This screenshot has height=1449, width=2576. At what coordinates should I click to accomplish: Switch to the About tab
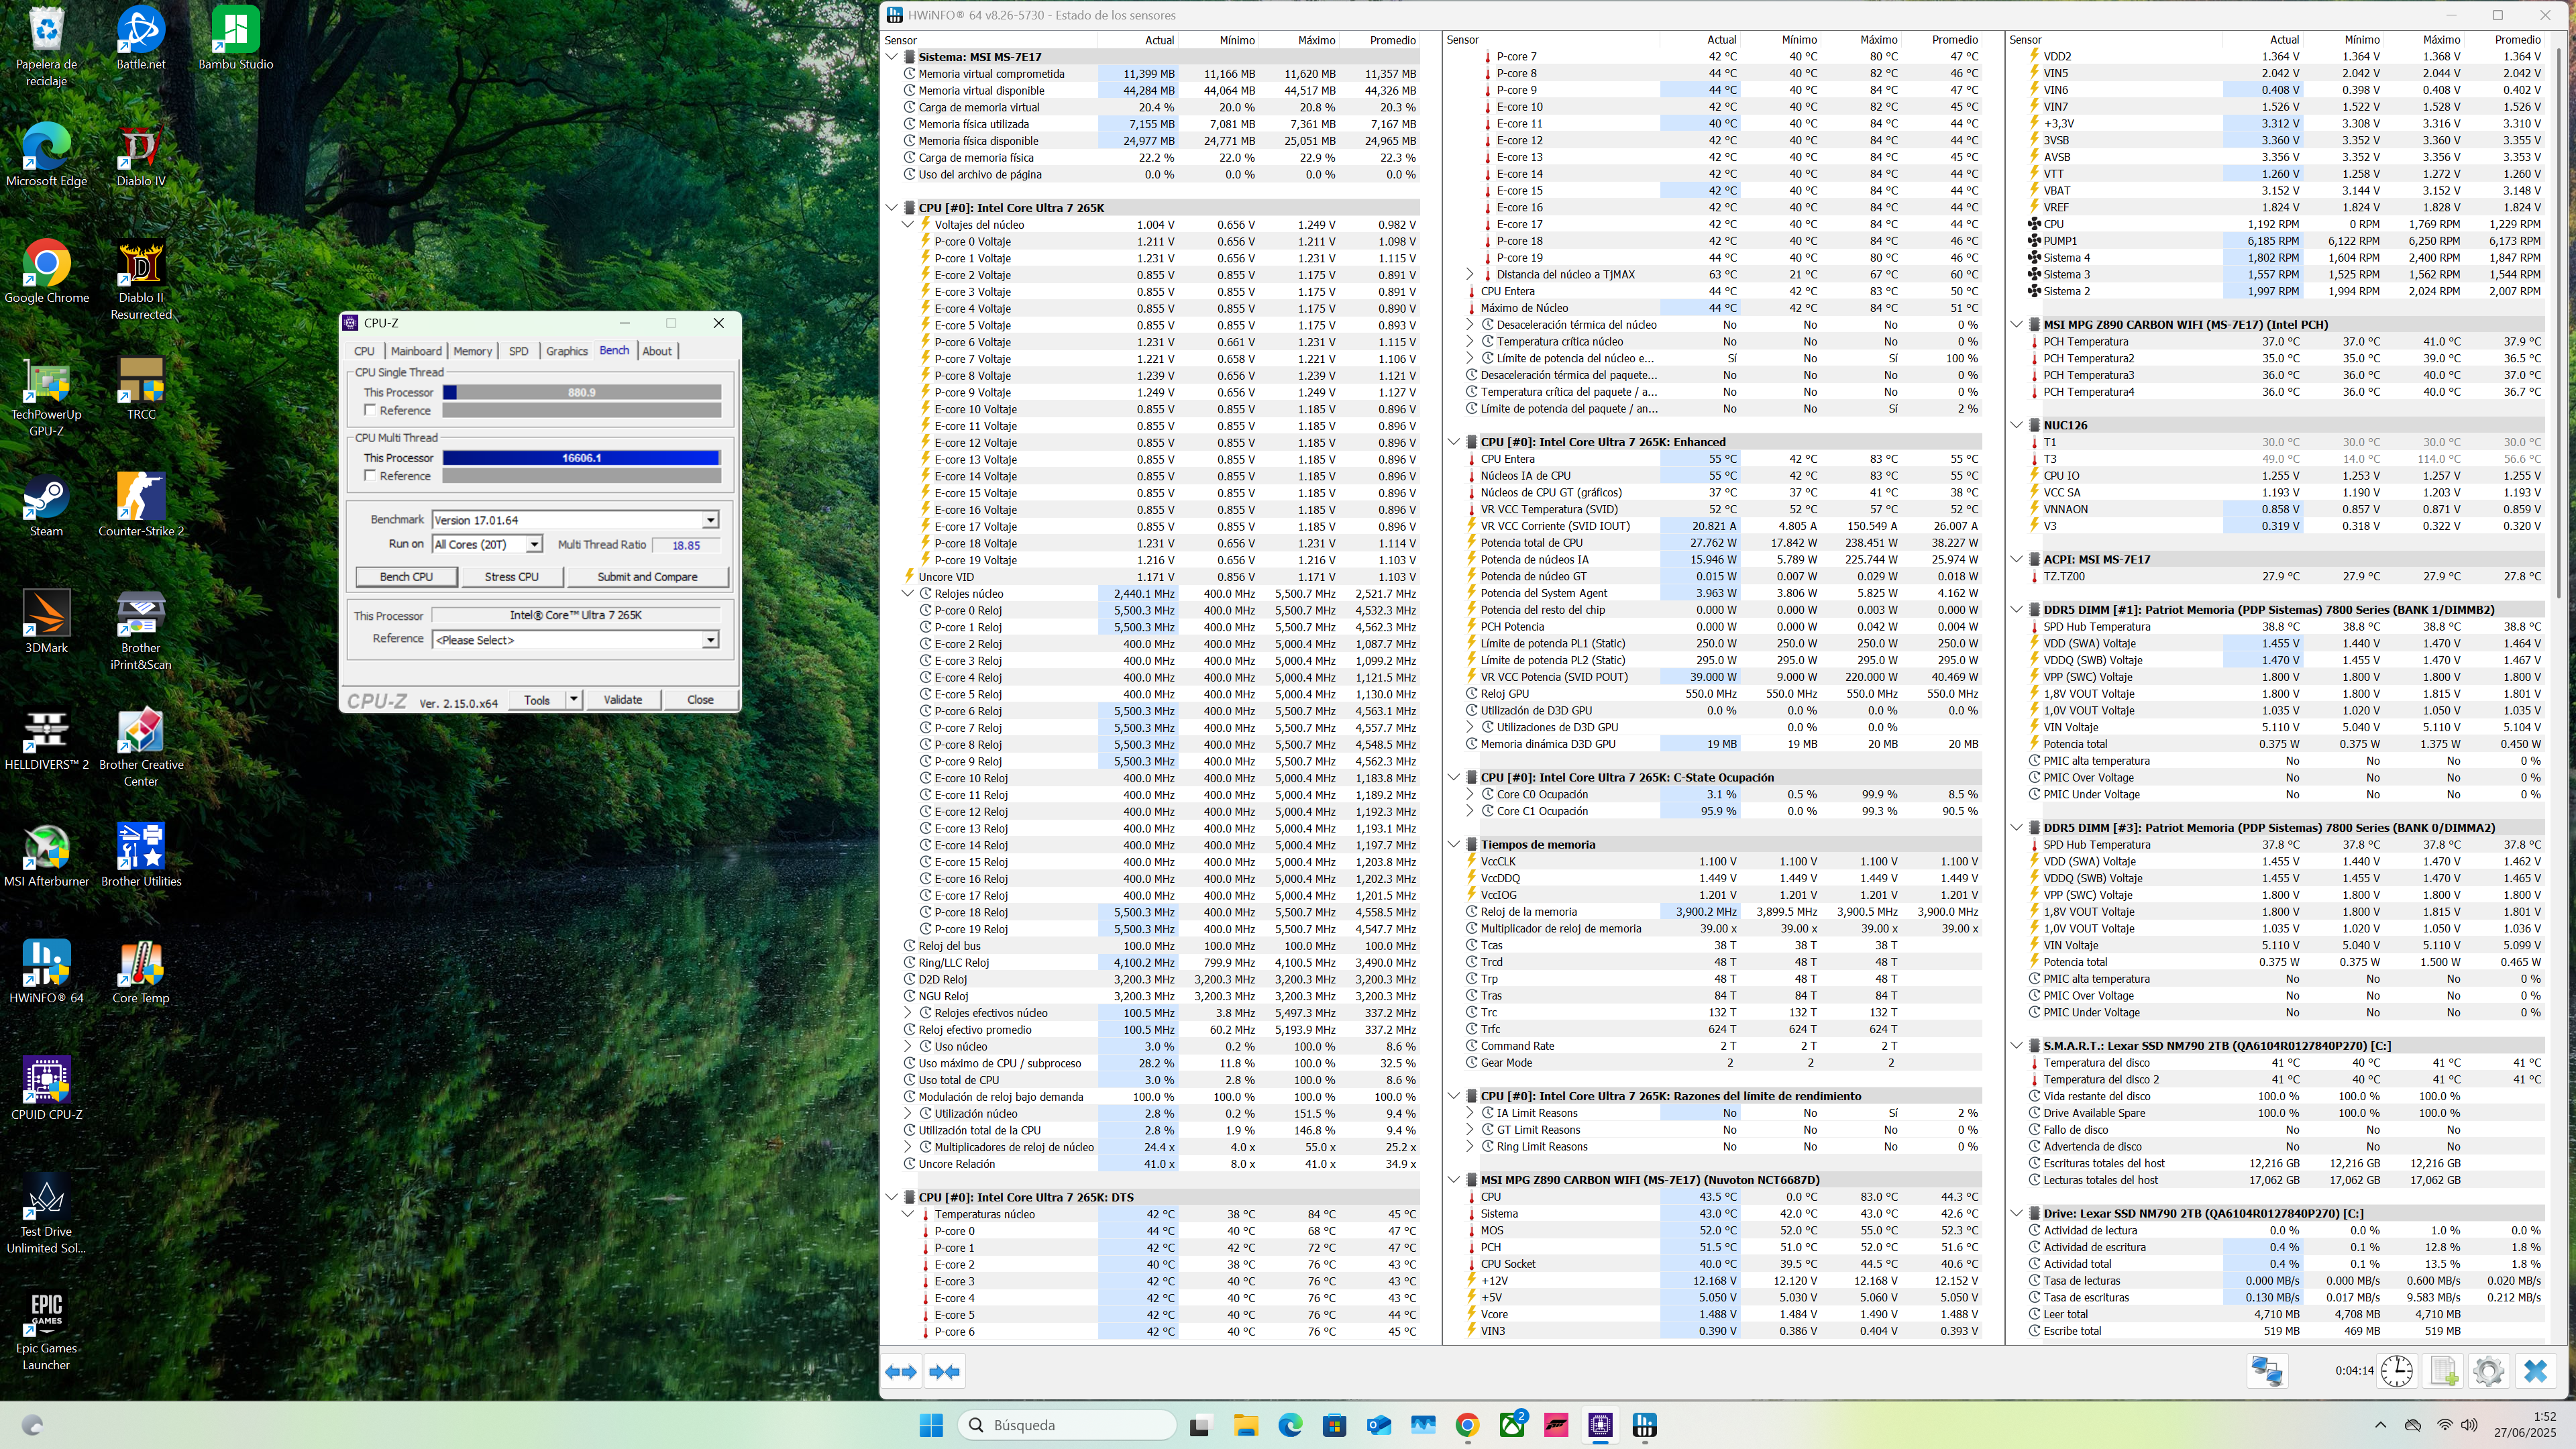(x=657, y=351)
